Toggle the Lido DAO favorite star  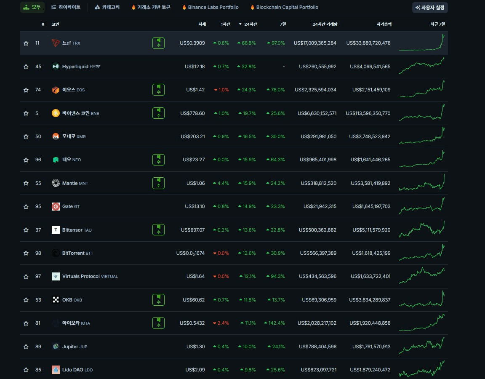coord(26,370)
